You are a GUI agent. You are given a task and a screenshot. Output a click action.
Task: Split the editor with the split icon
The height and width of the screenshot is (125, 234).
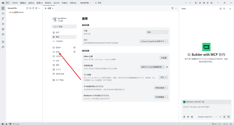pyautogui.click(x=172, y=8)
